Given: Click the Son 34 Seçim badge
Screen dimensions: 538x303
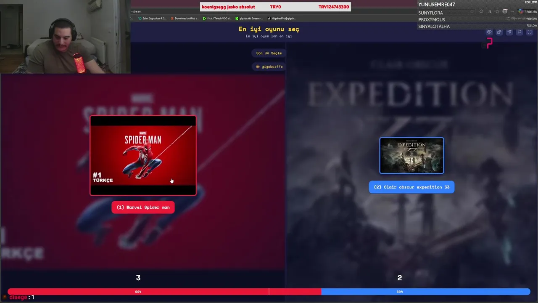Looking at the screenshot, I should [269, 53].
